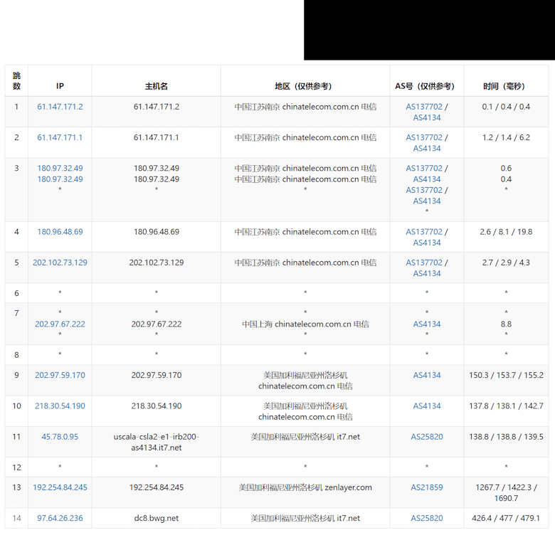Click the 202.102.73.129 IP link
This screenshot has width=555, height=535.
click(x=60, y=263)
